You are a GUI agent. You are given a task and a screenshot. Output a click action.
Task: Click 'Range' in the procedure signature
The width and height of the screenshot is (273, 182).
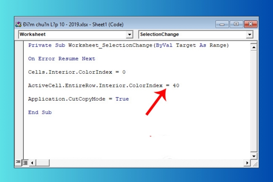(218, 45)
